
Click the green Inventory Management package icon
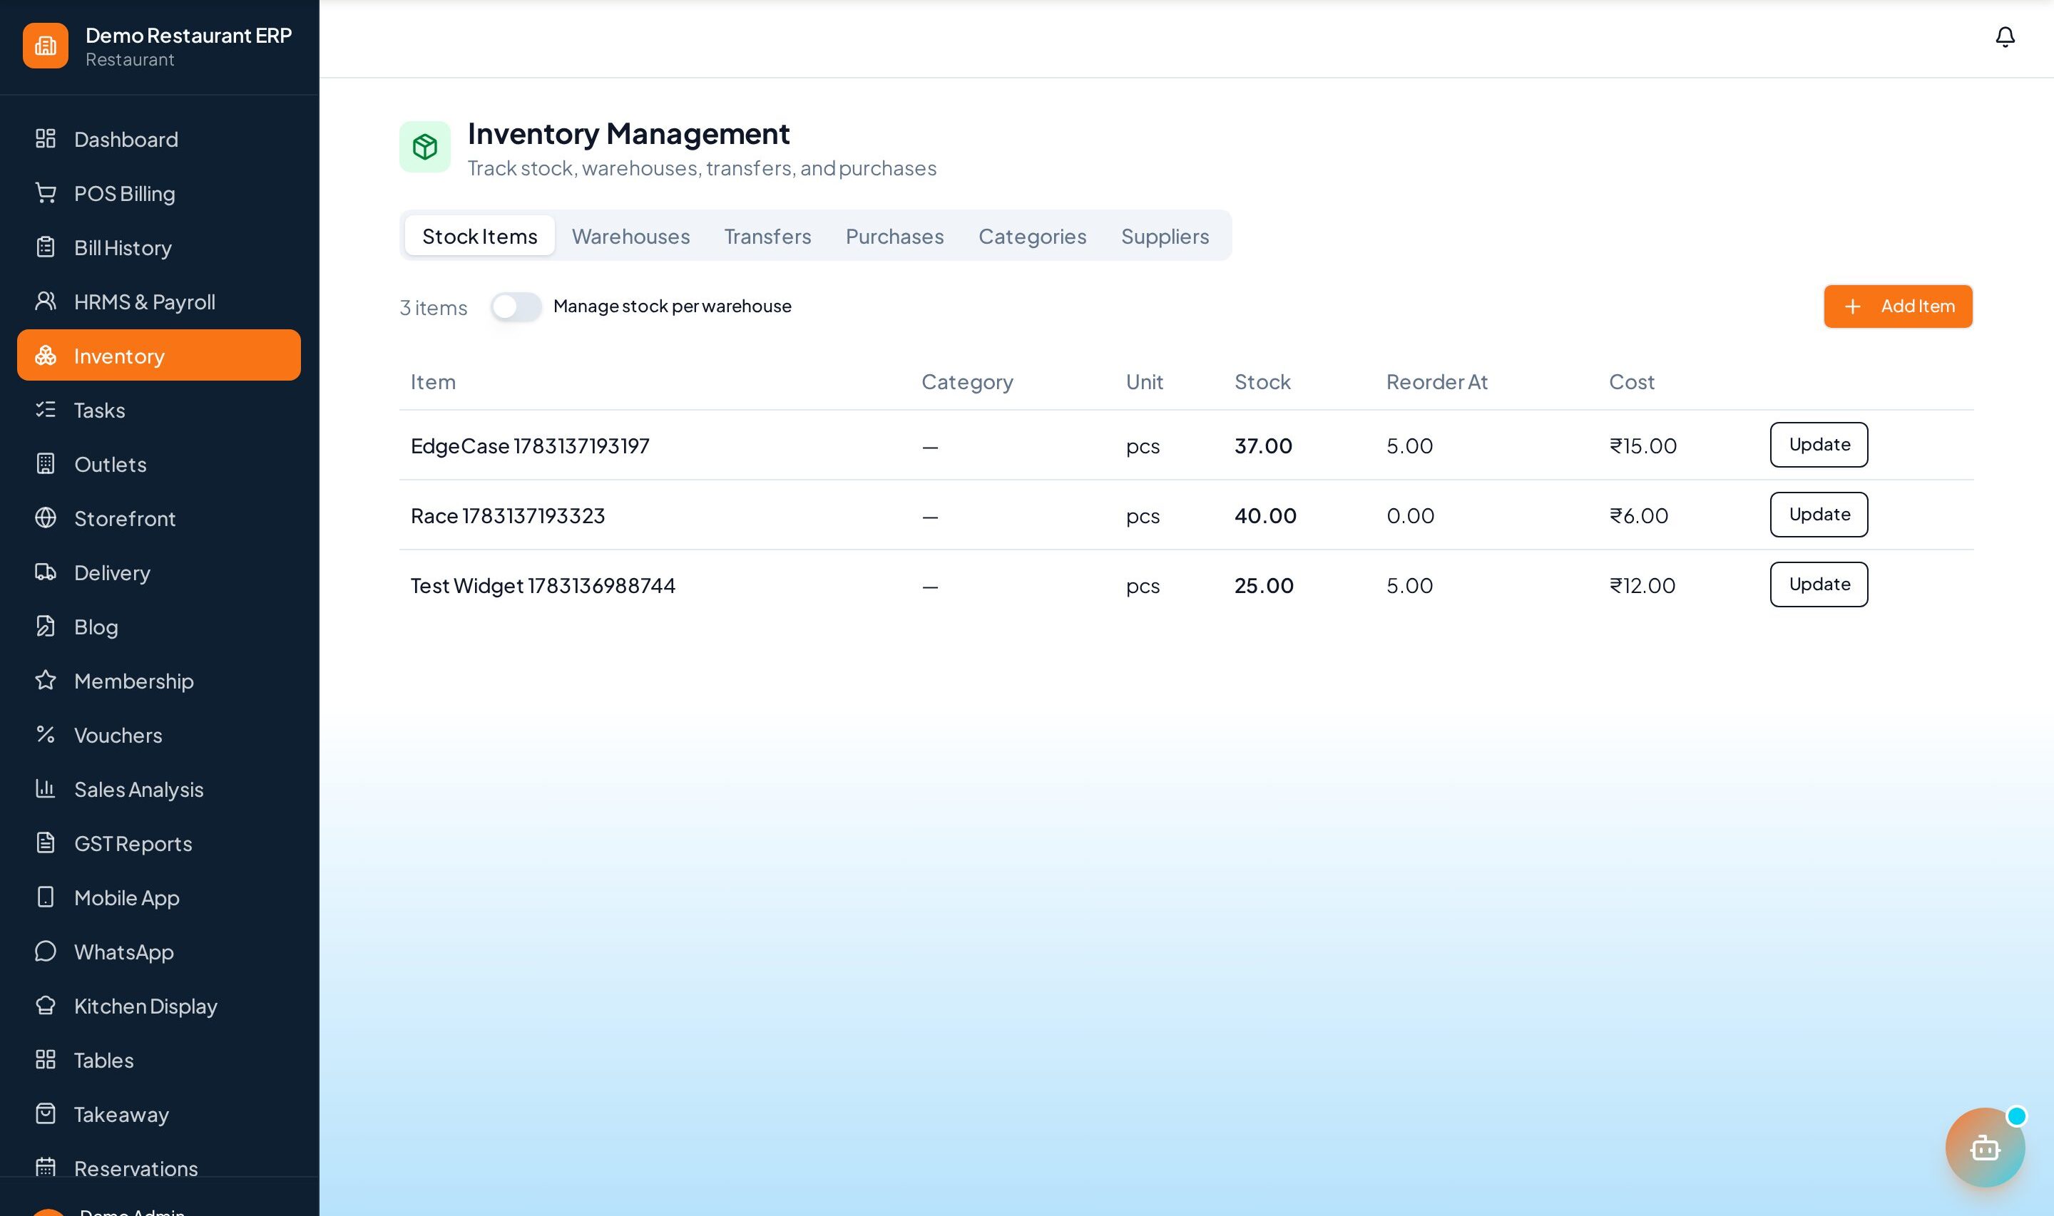(424, 147)
